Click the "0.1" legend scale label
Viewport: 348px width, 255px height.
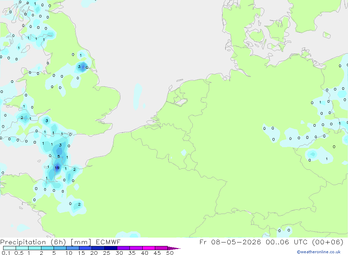[x=6, y=253]
